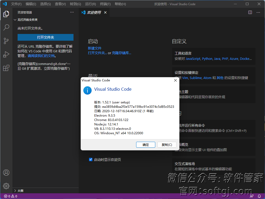Screen dimensions: 265x199
Task: Close the 欢迎使用 tab
Action: pos(105,12)
